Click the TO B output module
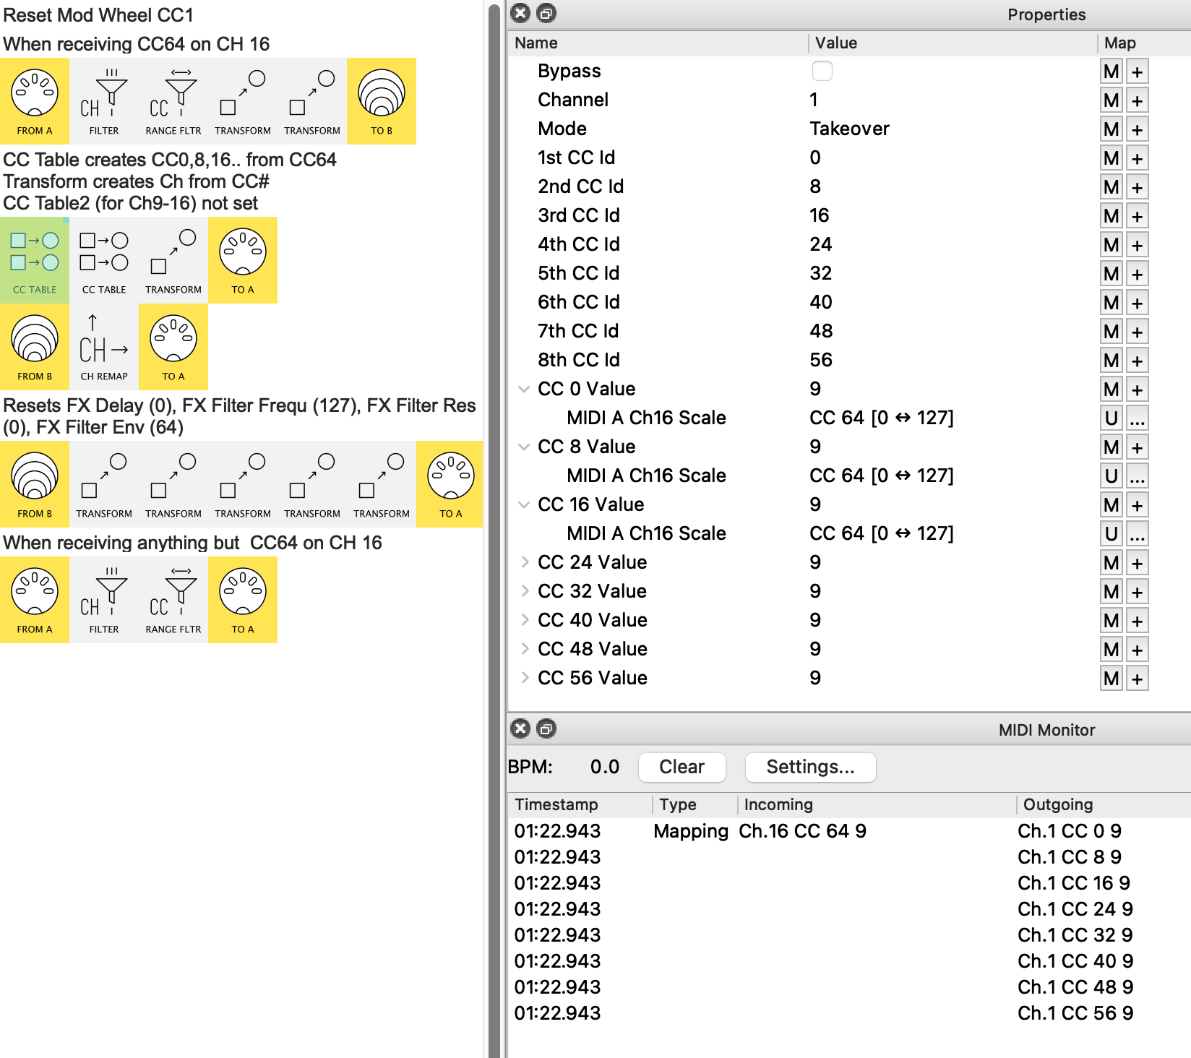 tap(382, 101)
